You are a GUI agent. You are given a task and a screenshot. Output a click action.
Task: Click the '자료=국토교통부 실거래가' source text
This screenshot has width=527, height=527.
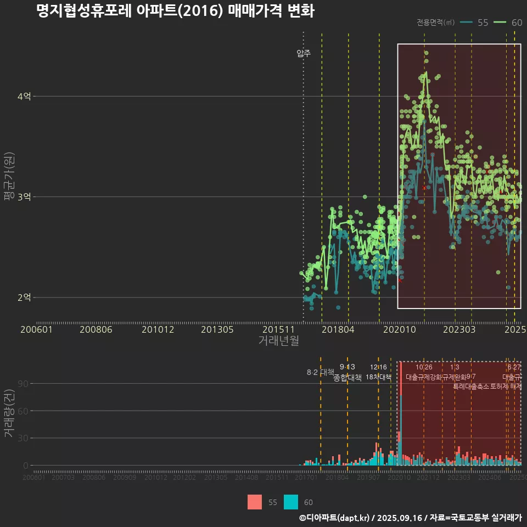[475, 518]
